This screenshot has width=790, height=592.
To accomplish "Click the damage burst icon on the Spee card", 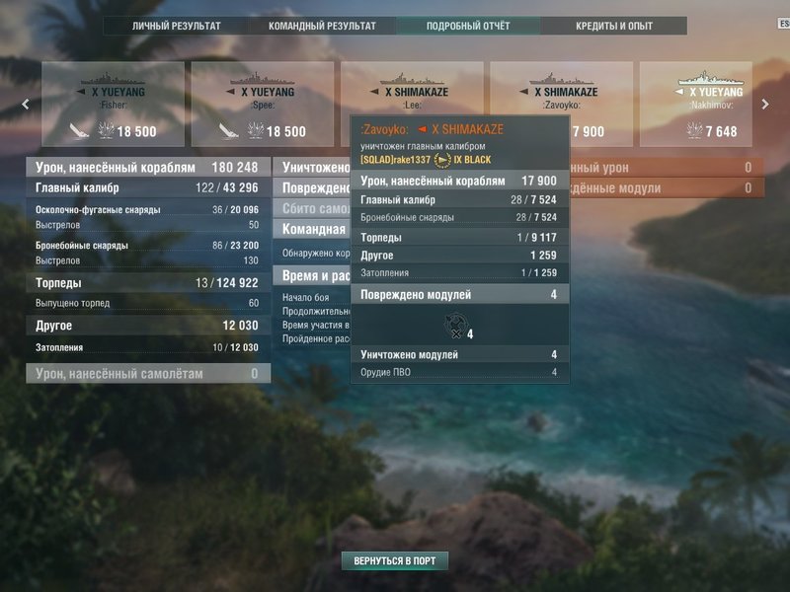I will (256, 130).
